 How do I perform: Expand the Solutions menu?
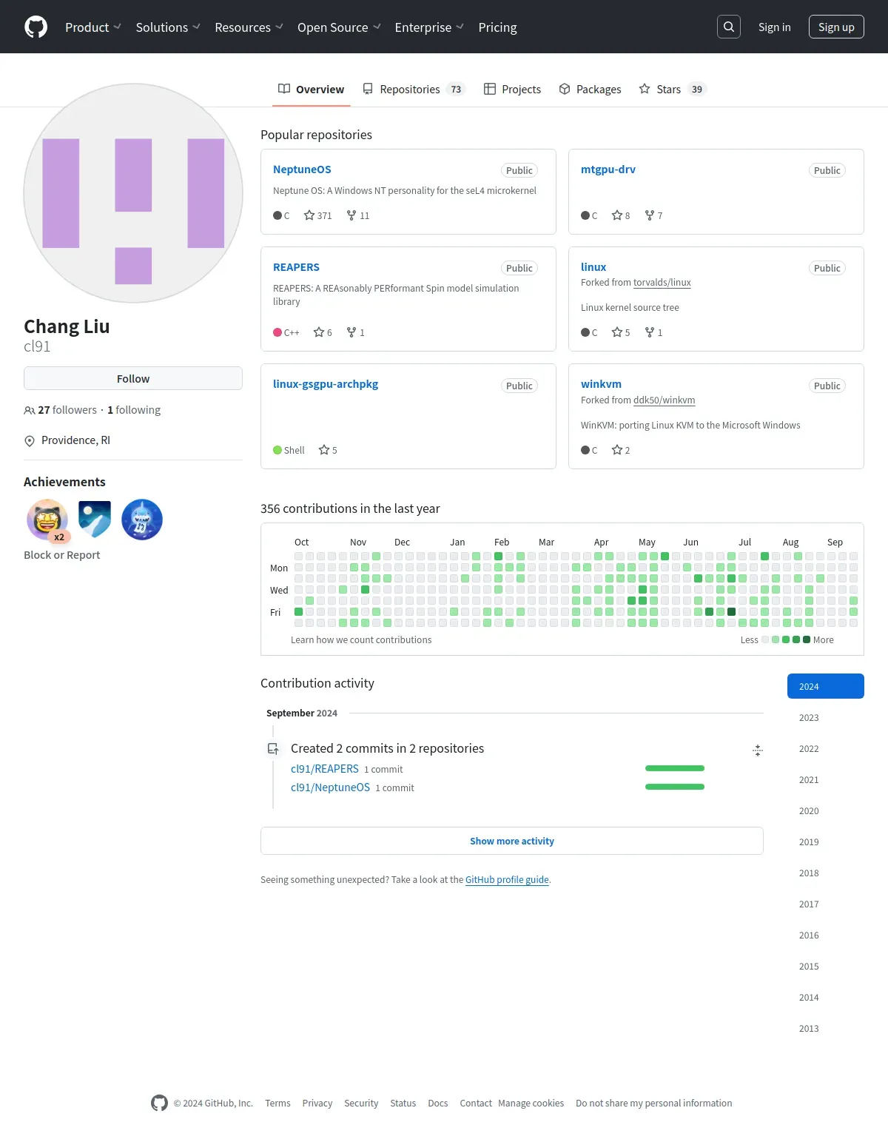(168, 27)
